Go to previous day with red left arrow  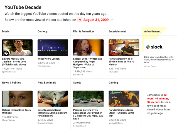pyautogui.click(x=80, y=20)
